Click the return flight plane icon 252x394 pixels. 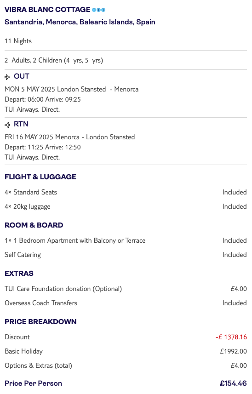click(7, 125)
